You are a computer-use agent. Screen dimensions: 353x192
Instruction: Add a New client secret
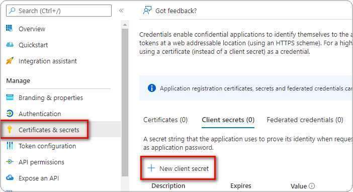click(178, 168)
